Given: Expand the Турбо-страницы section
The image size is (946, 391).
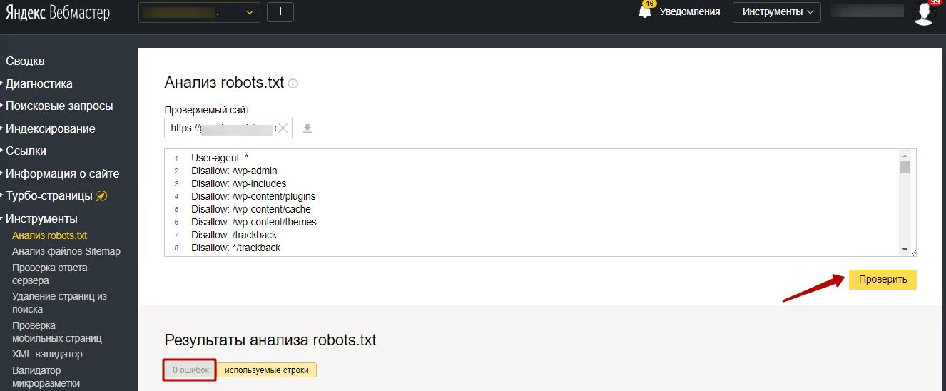Looking at the screenshot, I should tap(49, 196).
